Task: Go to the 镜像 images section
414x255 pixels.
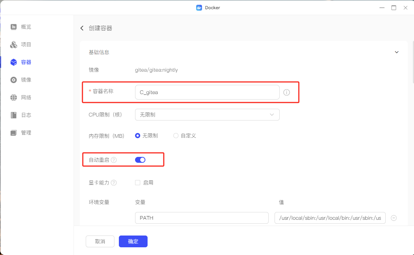Action: pyautogui.click(x=26, y=80)
